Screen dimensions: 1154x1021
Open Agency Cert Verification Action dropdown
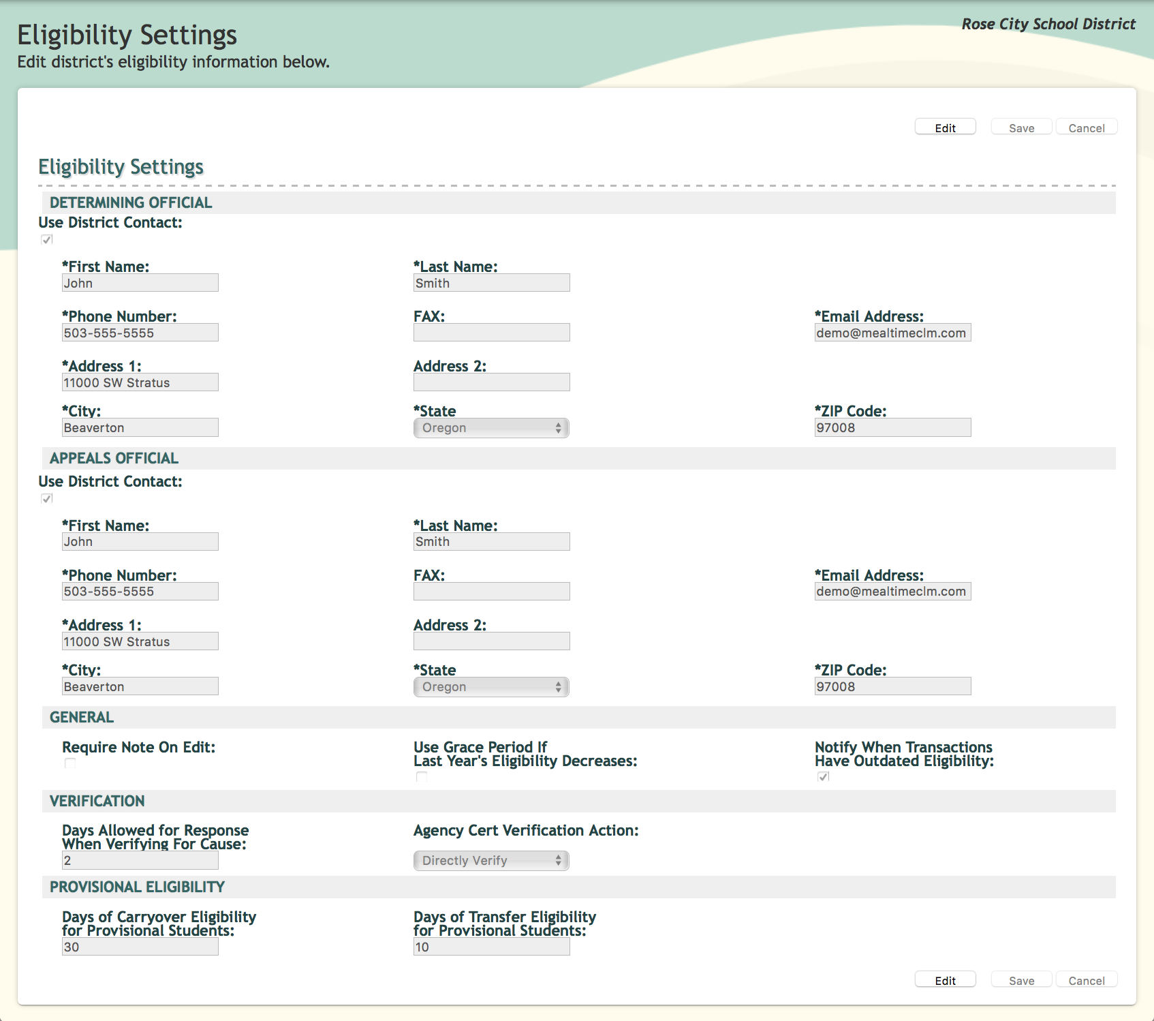(491, 861)
